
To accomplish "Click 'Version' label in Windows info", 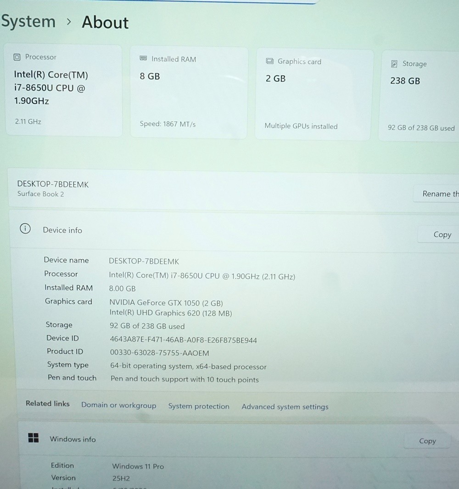I will pos(63,478).
